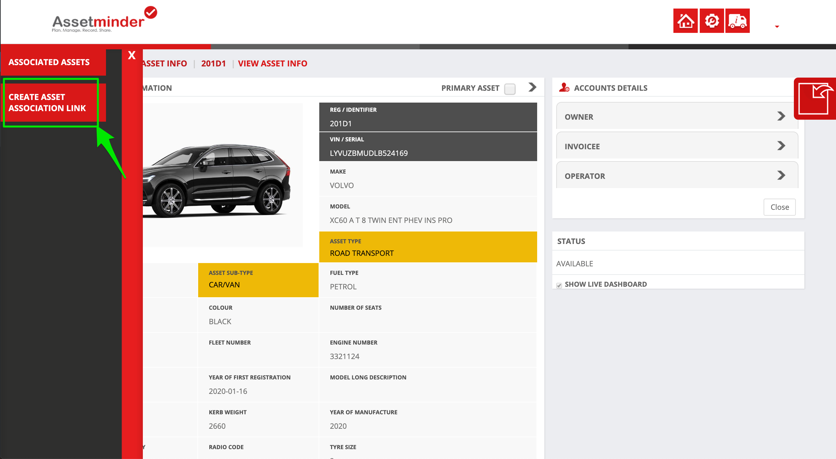This screenshot has width=836, height=459.
Task: Click the Volvo vehicle image
Action: coord(216,180)
